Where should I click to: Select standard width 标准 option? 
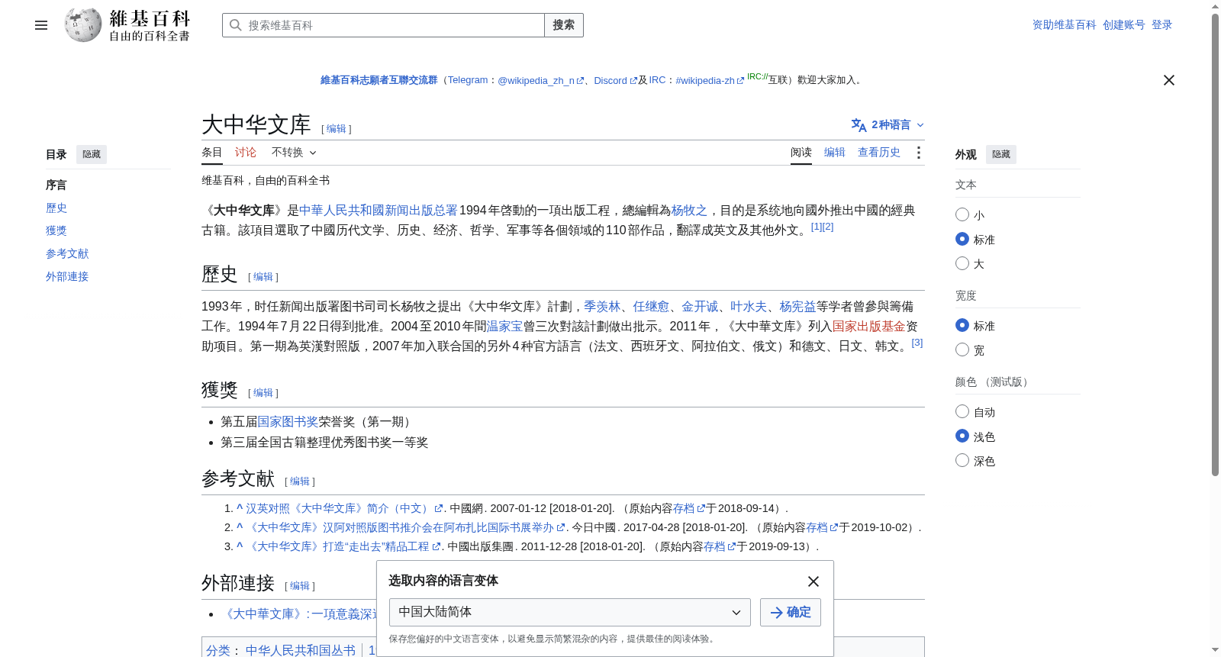(x=962, y=326)
